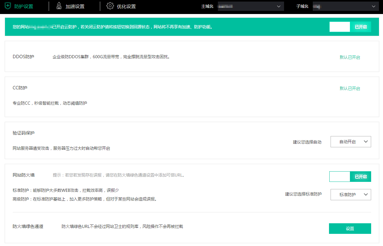Image resolution: width=383 pixels, height=246 pixels.
Task: Click the 防火墙绿色通道 label
Action: click(28, 226)
